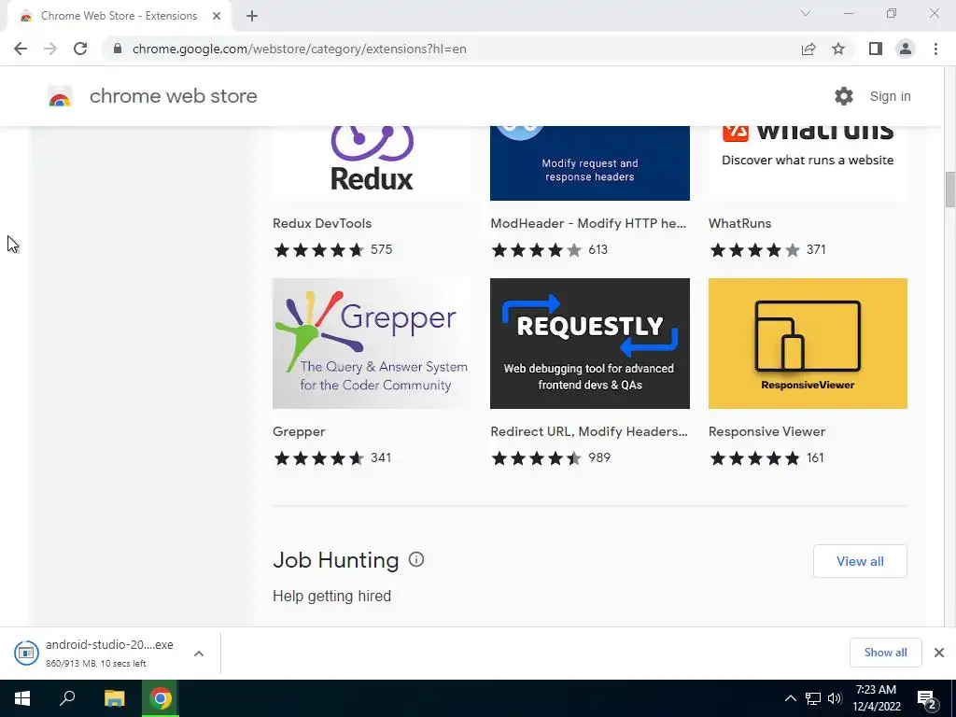Open Windows Start menu
This screenshot has width=956, height=717.
click(x=22, y=698)
